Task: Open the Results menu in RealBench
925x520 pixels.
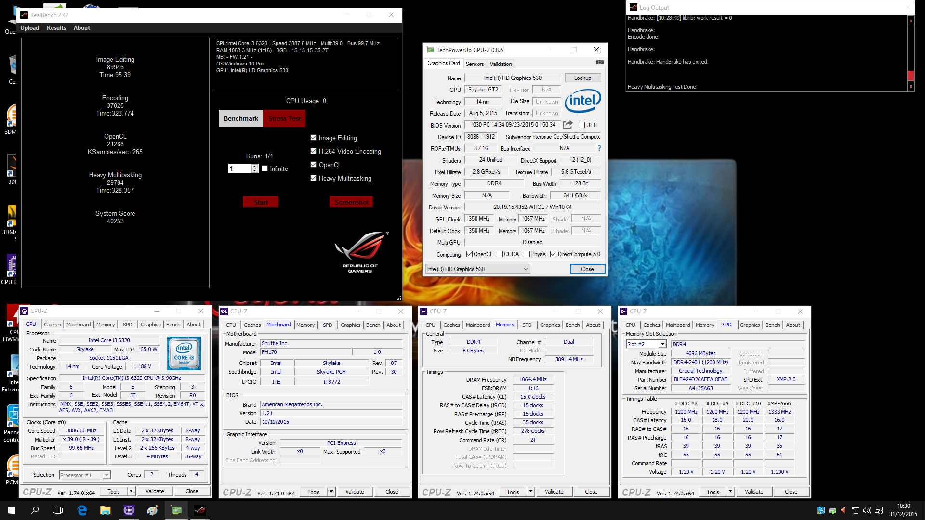Action: coord(56,28)
